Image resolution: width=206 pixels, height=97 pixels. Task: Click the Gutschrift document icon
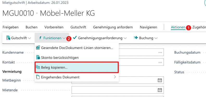point(8,38)
